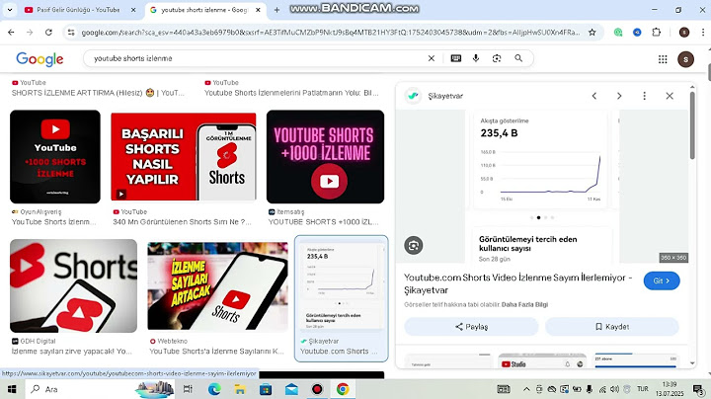Image resolution: width=711 pixels, height=399 pixels.
Task: Open Daha Fazla Bilgi copyright link
Action: [524, 304]
